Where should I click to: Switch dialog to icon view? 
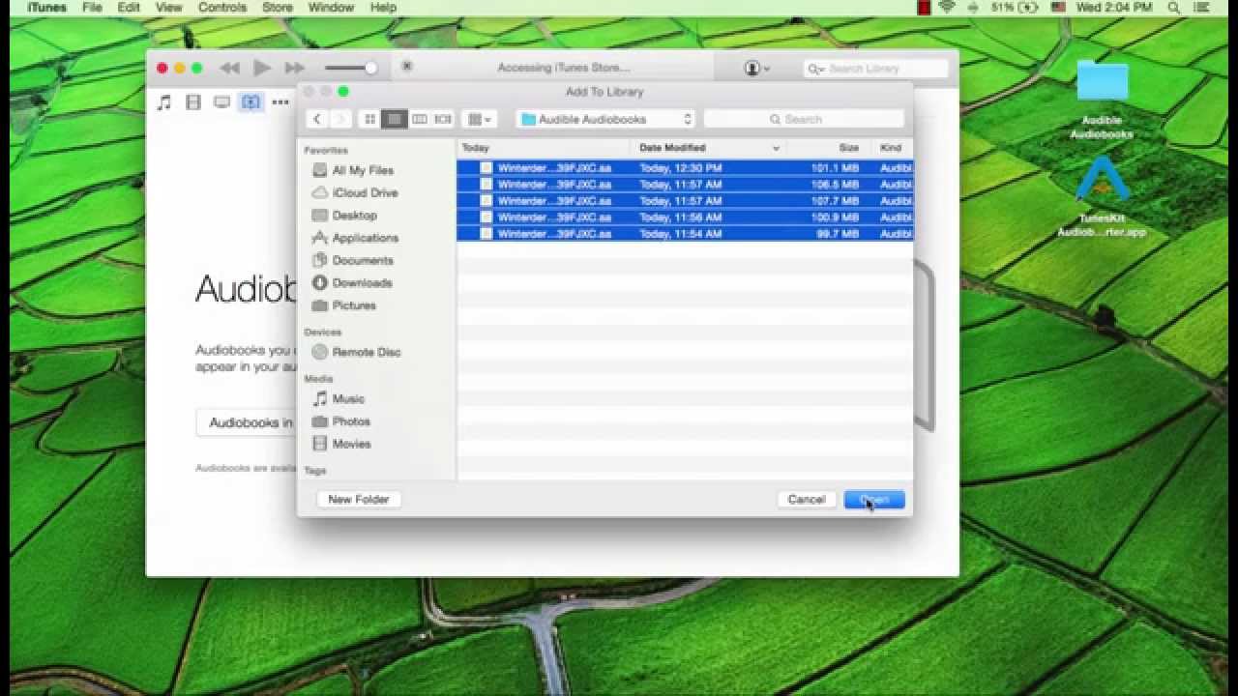coord(369,119)
